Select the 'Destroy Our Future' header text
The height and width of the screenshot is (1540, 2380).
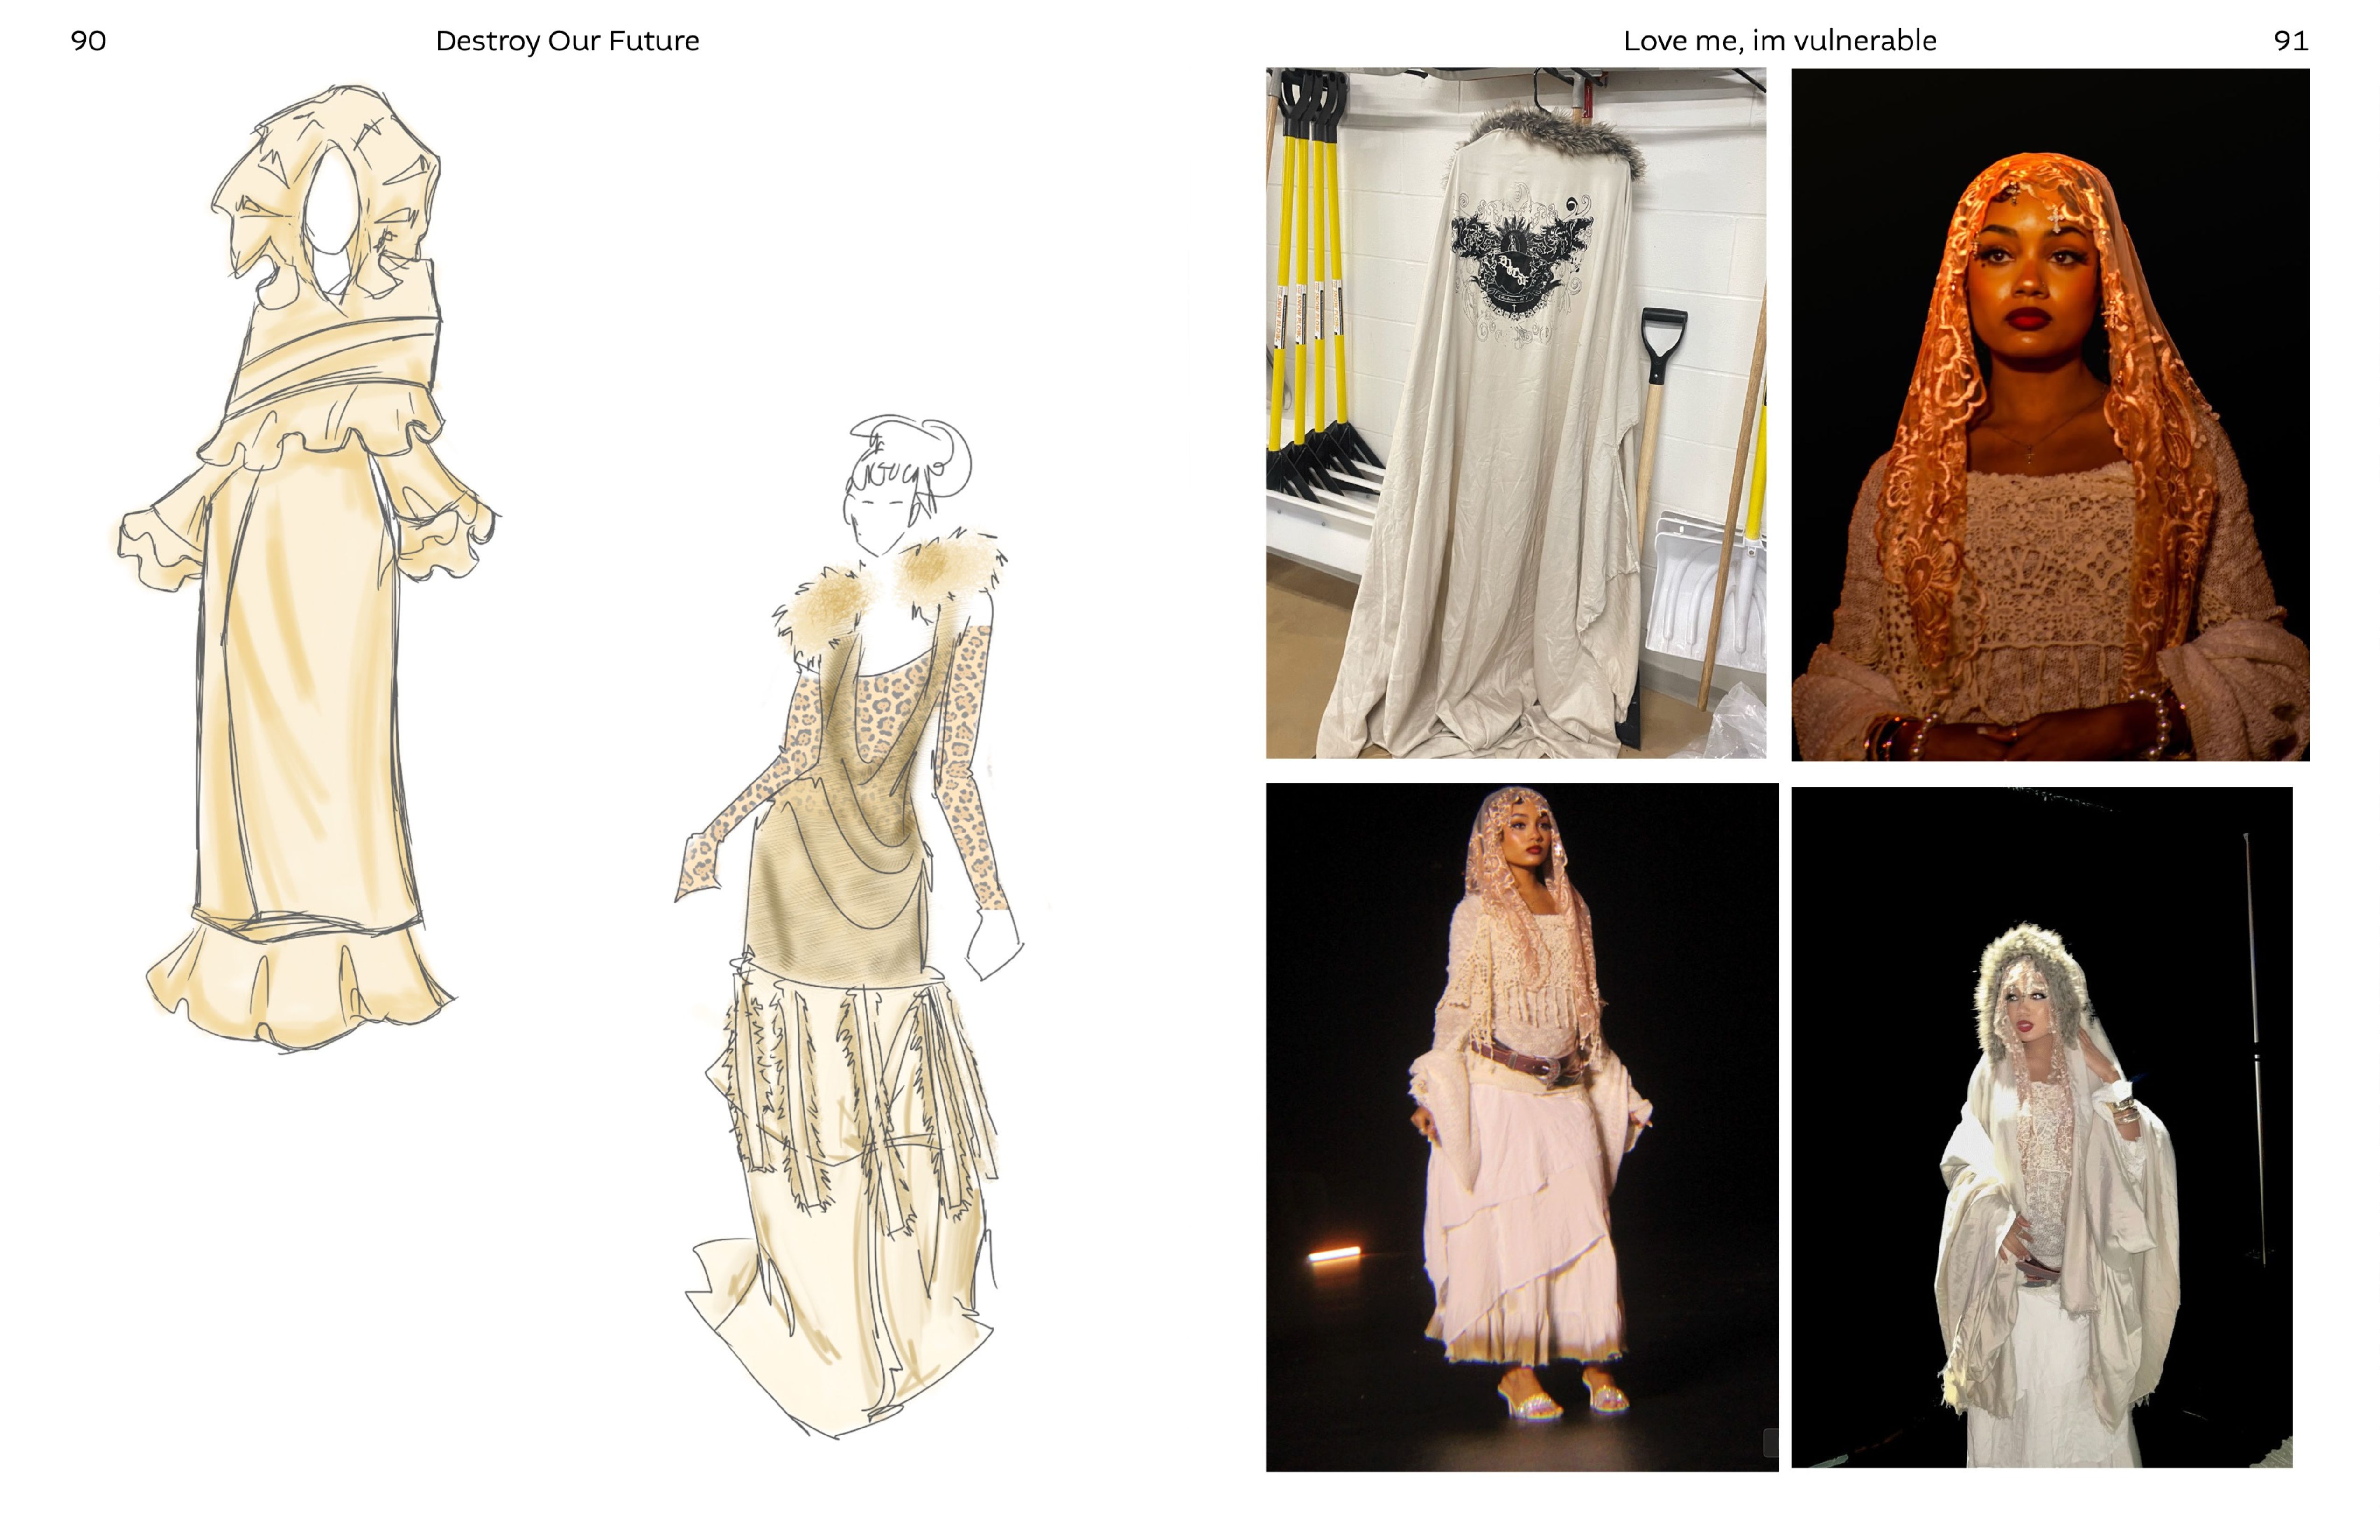[x=567, y=41]
